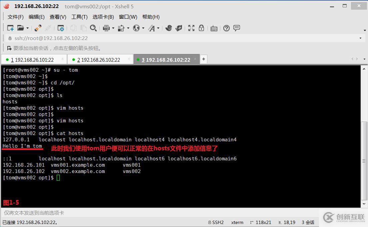
Task: Open Help question mark icon
Action: pos(226,28)
